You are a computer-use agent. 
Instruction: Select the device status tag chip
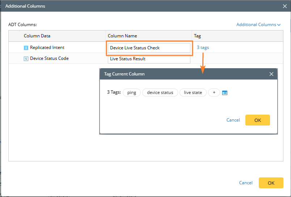coord(160,93)
